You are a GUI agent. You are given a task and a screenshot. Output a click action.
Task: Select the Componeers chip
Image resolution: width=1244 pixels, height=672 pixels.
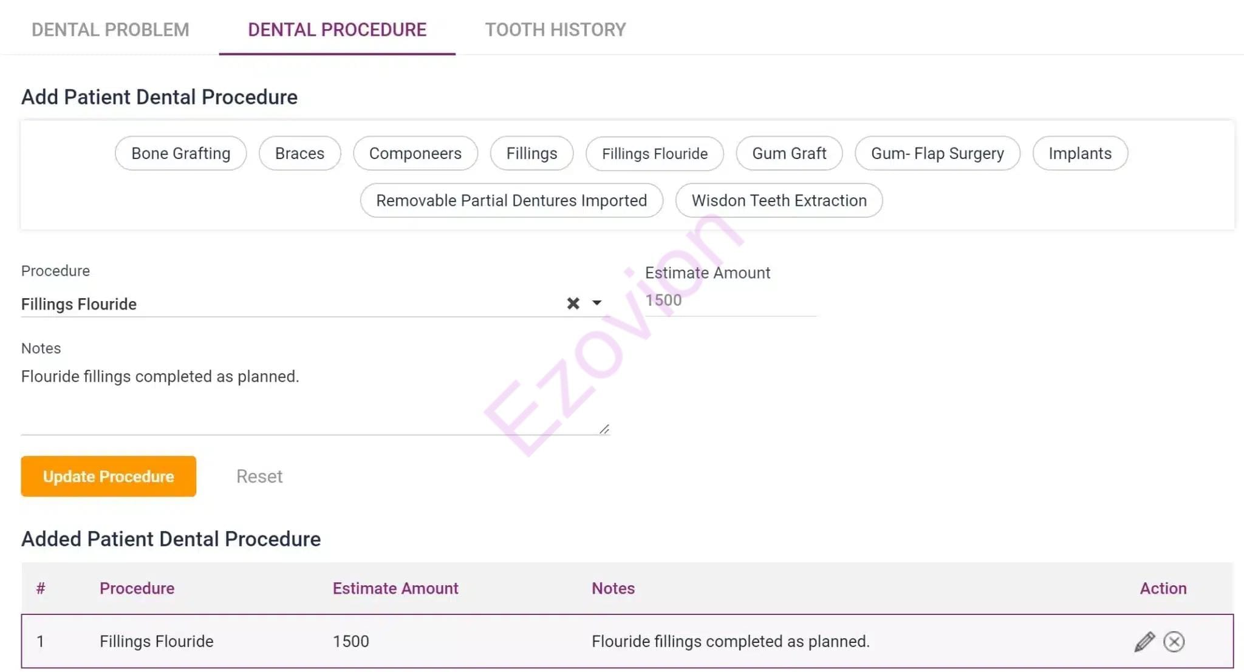click(415, 154)
